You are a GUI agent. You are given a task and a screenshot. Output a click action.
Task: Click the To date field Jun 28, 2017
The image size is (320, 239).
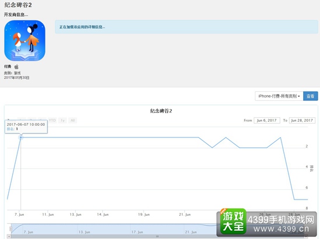click(302, 121)
